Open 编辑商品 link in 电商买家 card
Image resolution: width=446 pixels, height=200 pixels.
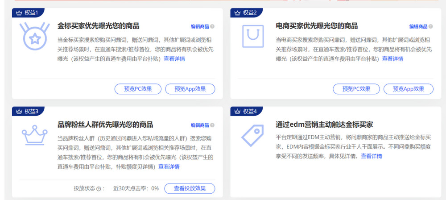(x=418, y=26)
